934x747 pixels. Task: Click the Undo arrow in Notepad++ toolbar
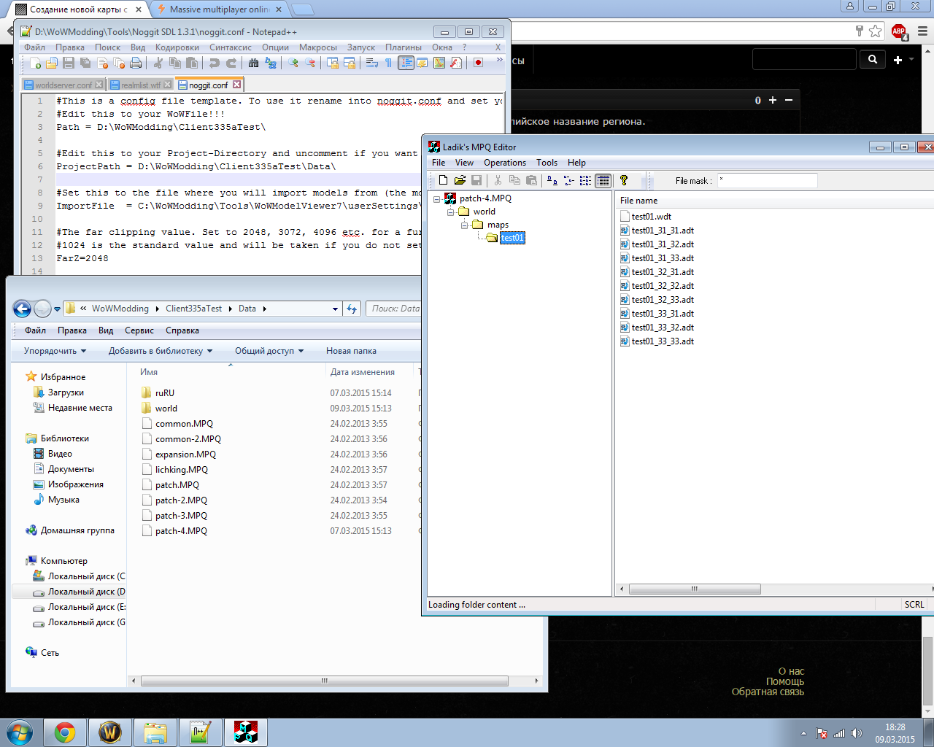(x=215, y=63)
